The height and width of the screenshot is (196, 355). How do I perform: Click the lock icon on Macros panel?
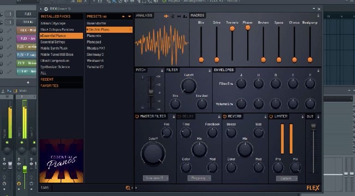[318, 16]
